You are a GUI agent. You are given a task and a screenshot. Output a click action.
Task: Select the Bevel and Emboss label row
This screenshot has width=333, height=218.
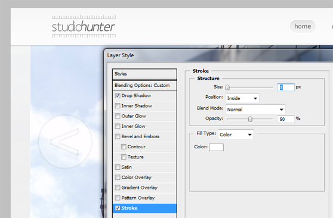pos(144,136)
